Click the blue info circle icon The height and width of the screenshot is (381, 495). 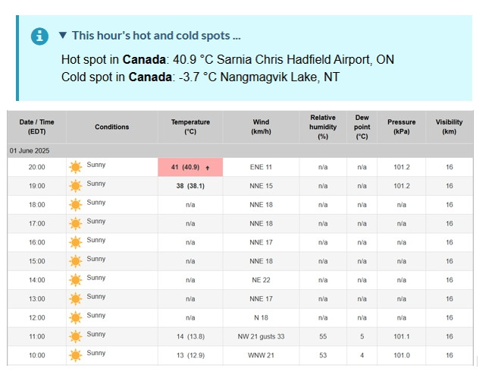click(x=39, y=36)
